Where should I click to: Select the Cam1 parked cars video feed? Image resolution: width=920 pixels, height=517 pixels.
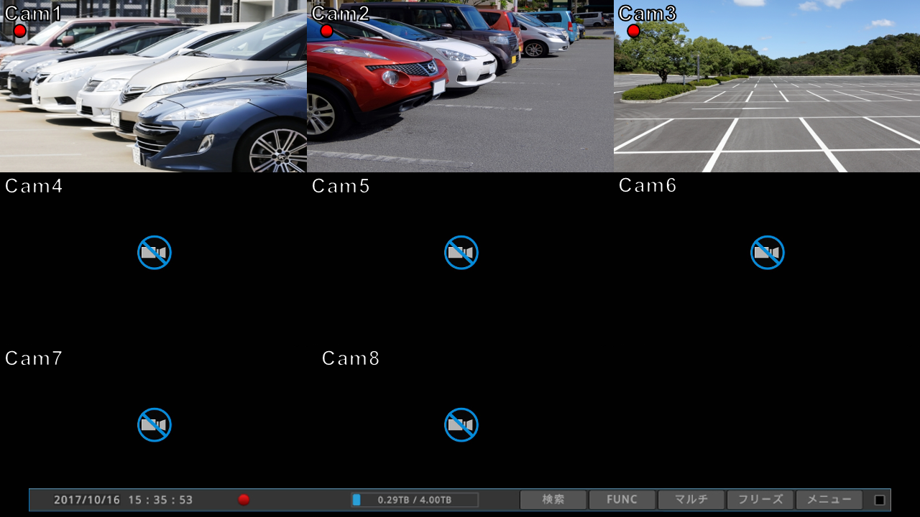click(153, 86)
